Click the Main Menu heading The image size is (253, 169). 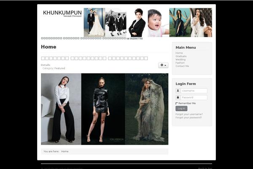[186, 48]
